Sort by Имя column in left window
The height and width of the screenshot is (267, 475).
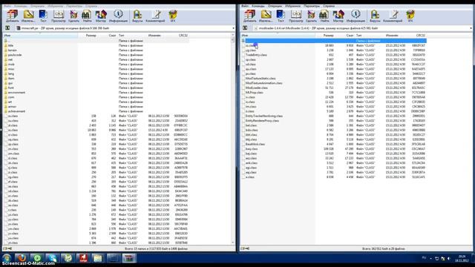(x=41, y=36)
